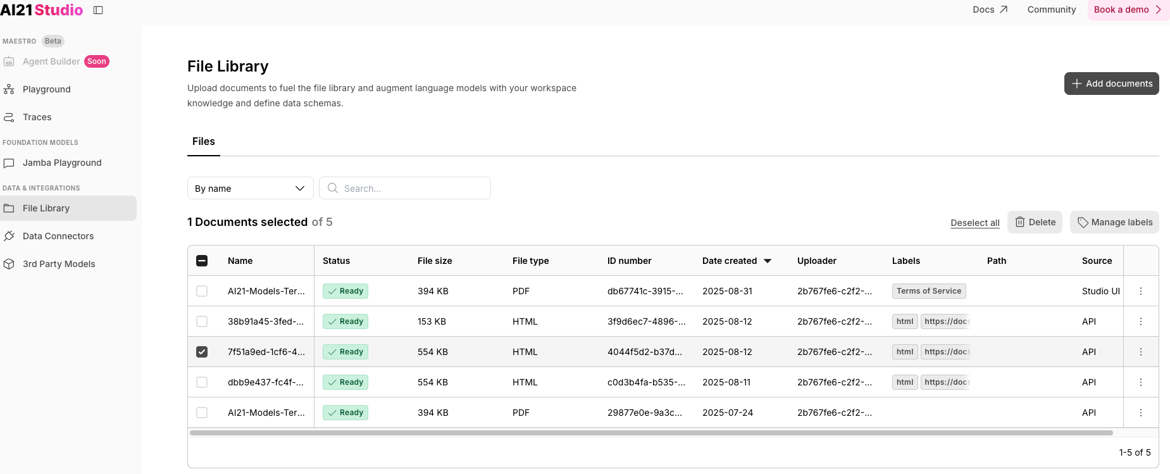Click the table horizontal scrollbar
Image resolution: width=1170 pixels, height=474 pixels.
pyautogui.click(x=651, y=433)
